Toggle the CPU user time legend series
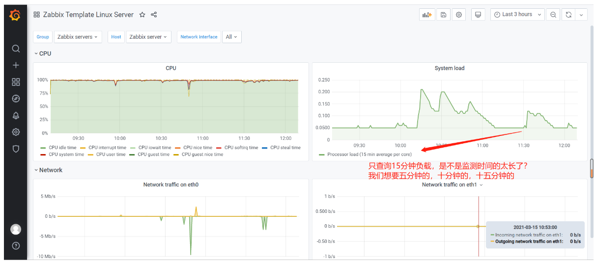The width and height of the screenshot is (595, 261). [107, 155]
